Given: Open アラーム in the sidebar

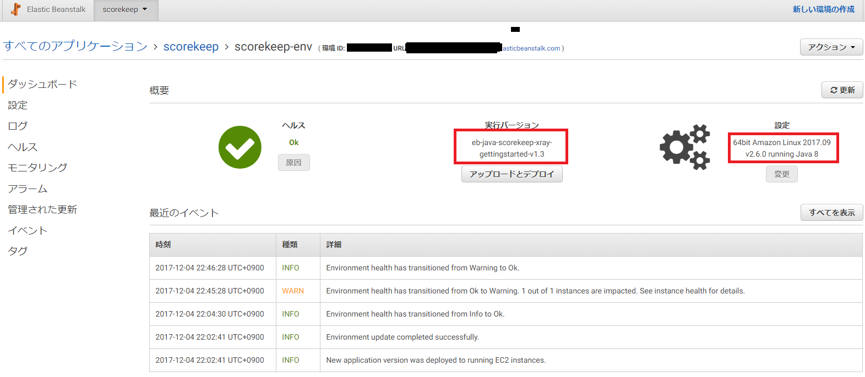Looking at the screenshot, I should pos(28,188).
